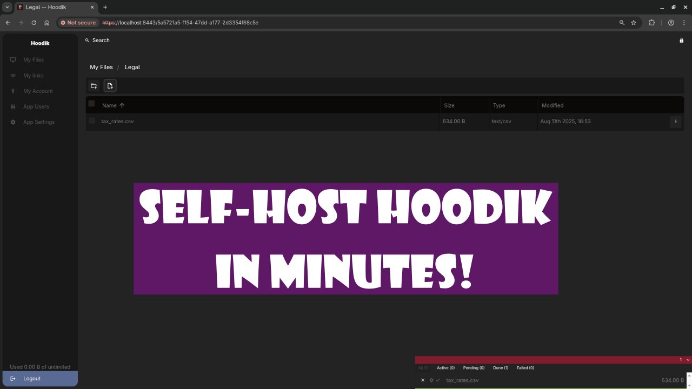The height and width of the screenshot is (389, 692).
Task: Click the upload arrow icon beside tax_rates.csv
Action: tap(431, 380)
